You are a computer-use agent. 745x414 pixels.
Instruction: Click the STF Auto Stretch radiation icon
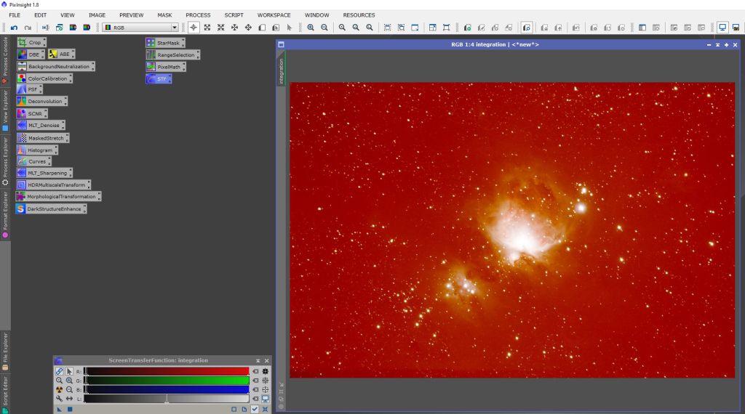(x=59, y=389)
